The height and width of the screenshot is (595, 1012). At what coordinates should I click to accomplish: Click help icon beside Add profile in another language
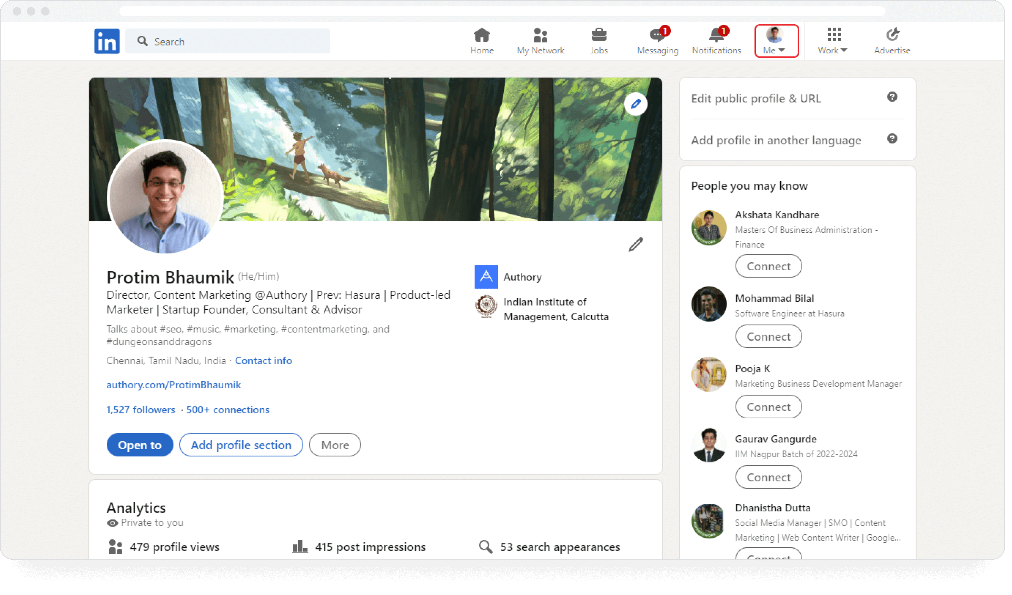pyautogui.click(x=892, y=139)
